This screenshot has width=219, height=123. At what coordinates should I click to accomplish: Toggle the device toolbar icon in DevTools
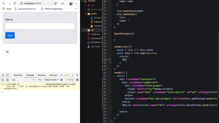8,75
